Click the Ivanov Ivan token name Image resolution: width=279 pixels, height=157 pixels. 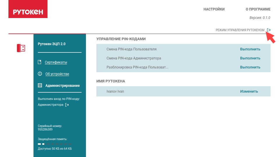point(115,91)
